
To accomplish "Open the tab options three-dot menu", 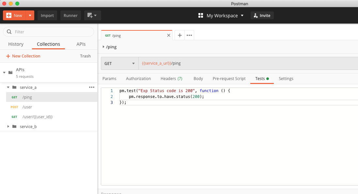I will click(x=189, y=35).
